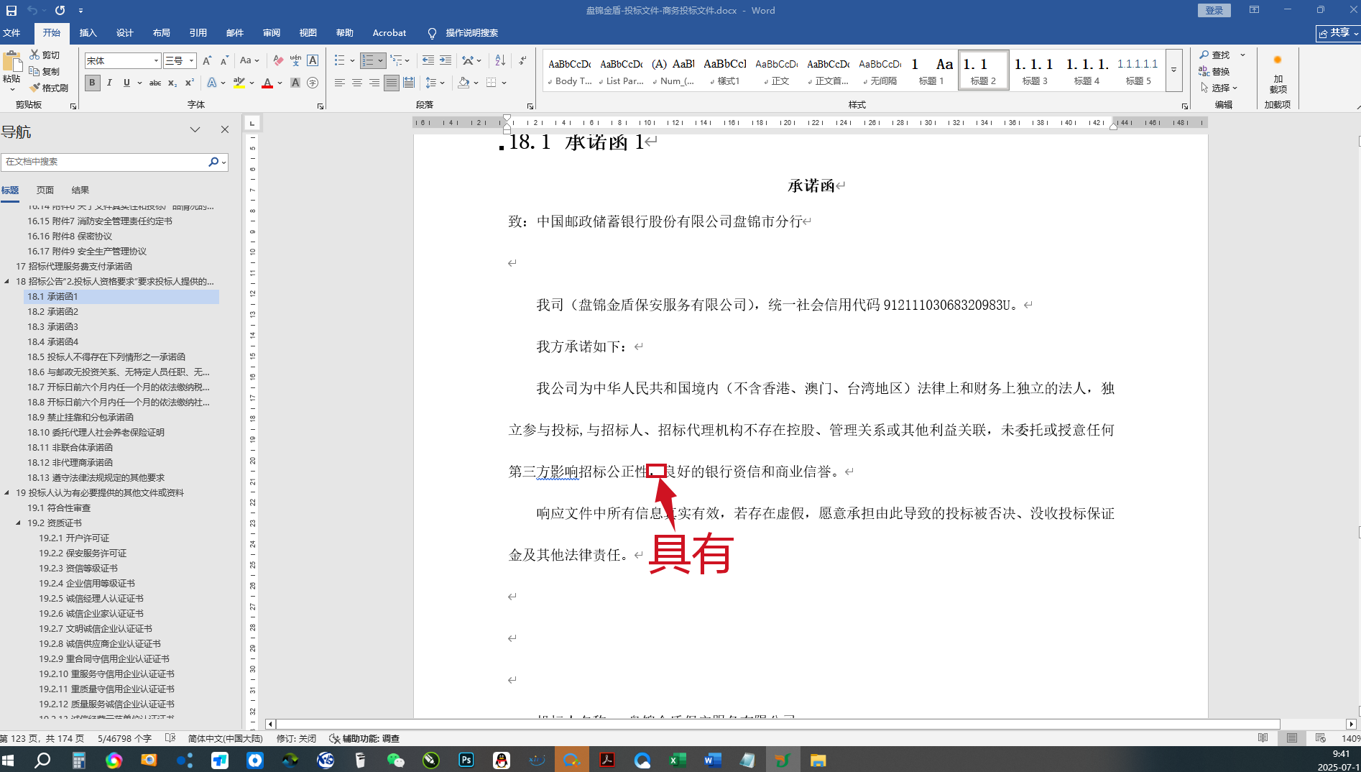Center-align the paragraph text
This screenshot has width=1361, height=772.
[x=356, y=83]
